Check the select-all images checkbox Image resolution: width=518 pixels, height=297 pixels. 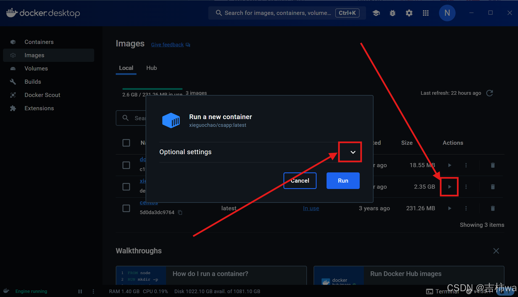[126, 143]
